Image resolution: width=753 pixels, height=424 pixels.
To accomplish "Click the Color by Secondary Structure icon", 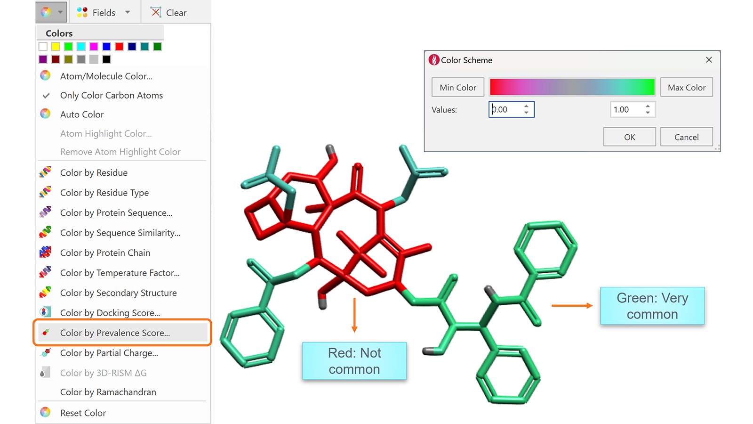I will pos(45,293).
